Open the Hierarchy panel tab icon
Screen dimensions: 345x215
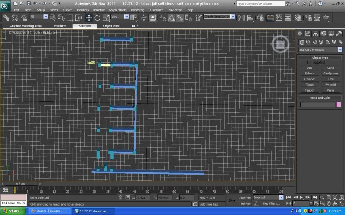coord(316,34)
